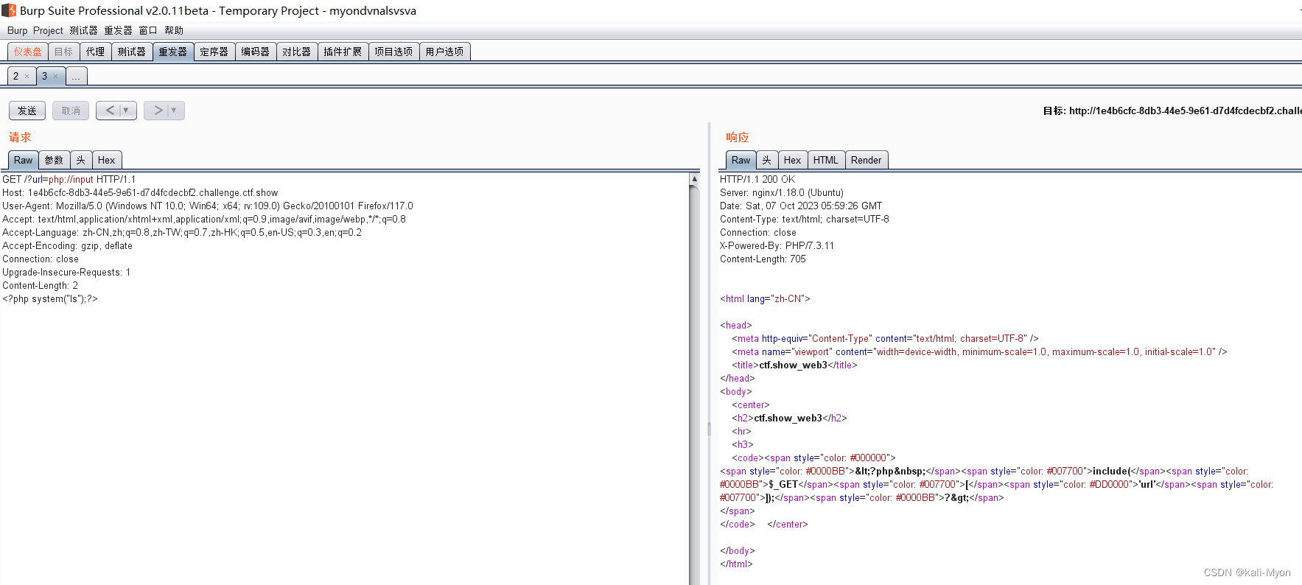Select the request 头 headers tab
Viewport: 1302px width, 585px height.
coord(81,160)
